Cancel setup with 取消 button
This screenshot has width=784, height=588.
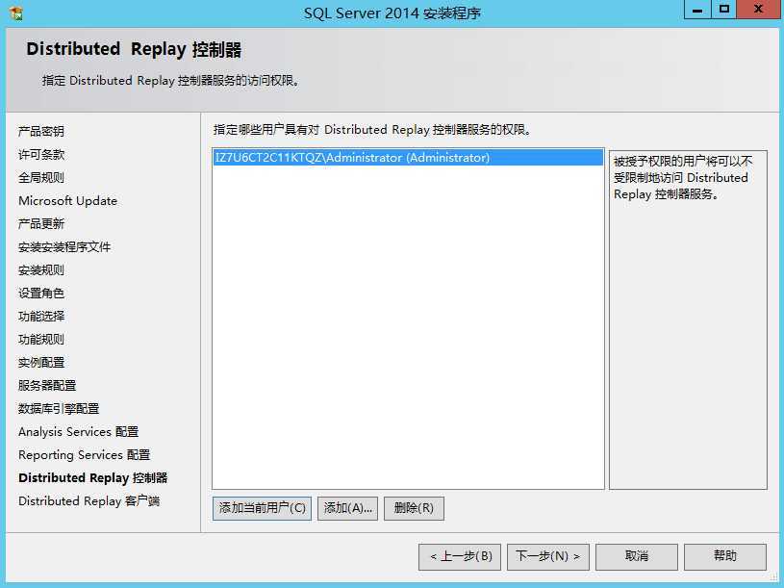pyautogui.click(x=637, y=556)
